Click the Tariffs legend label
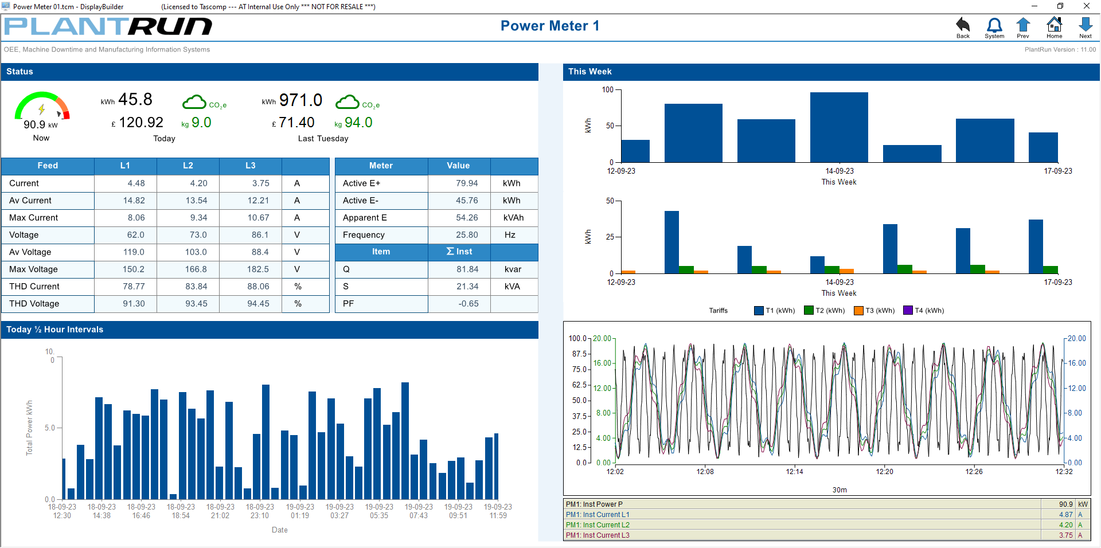 [719, 311]
